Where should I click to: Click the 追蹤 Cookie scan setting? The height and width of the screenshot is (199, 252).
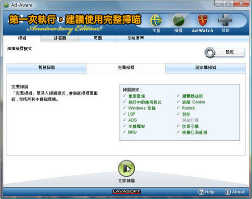point(194,102)
